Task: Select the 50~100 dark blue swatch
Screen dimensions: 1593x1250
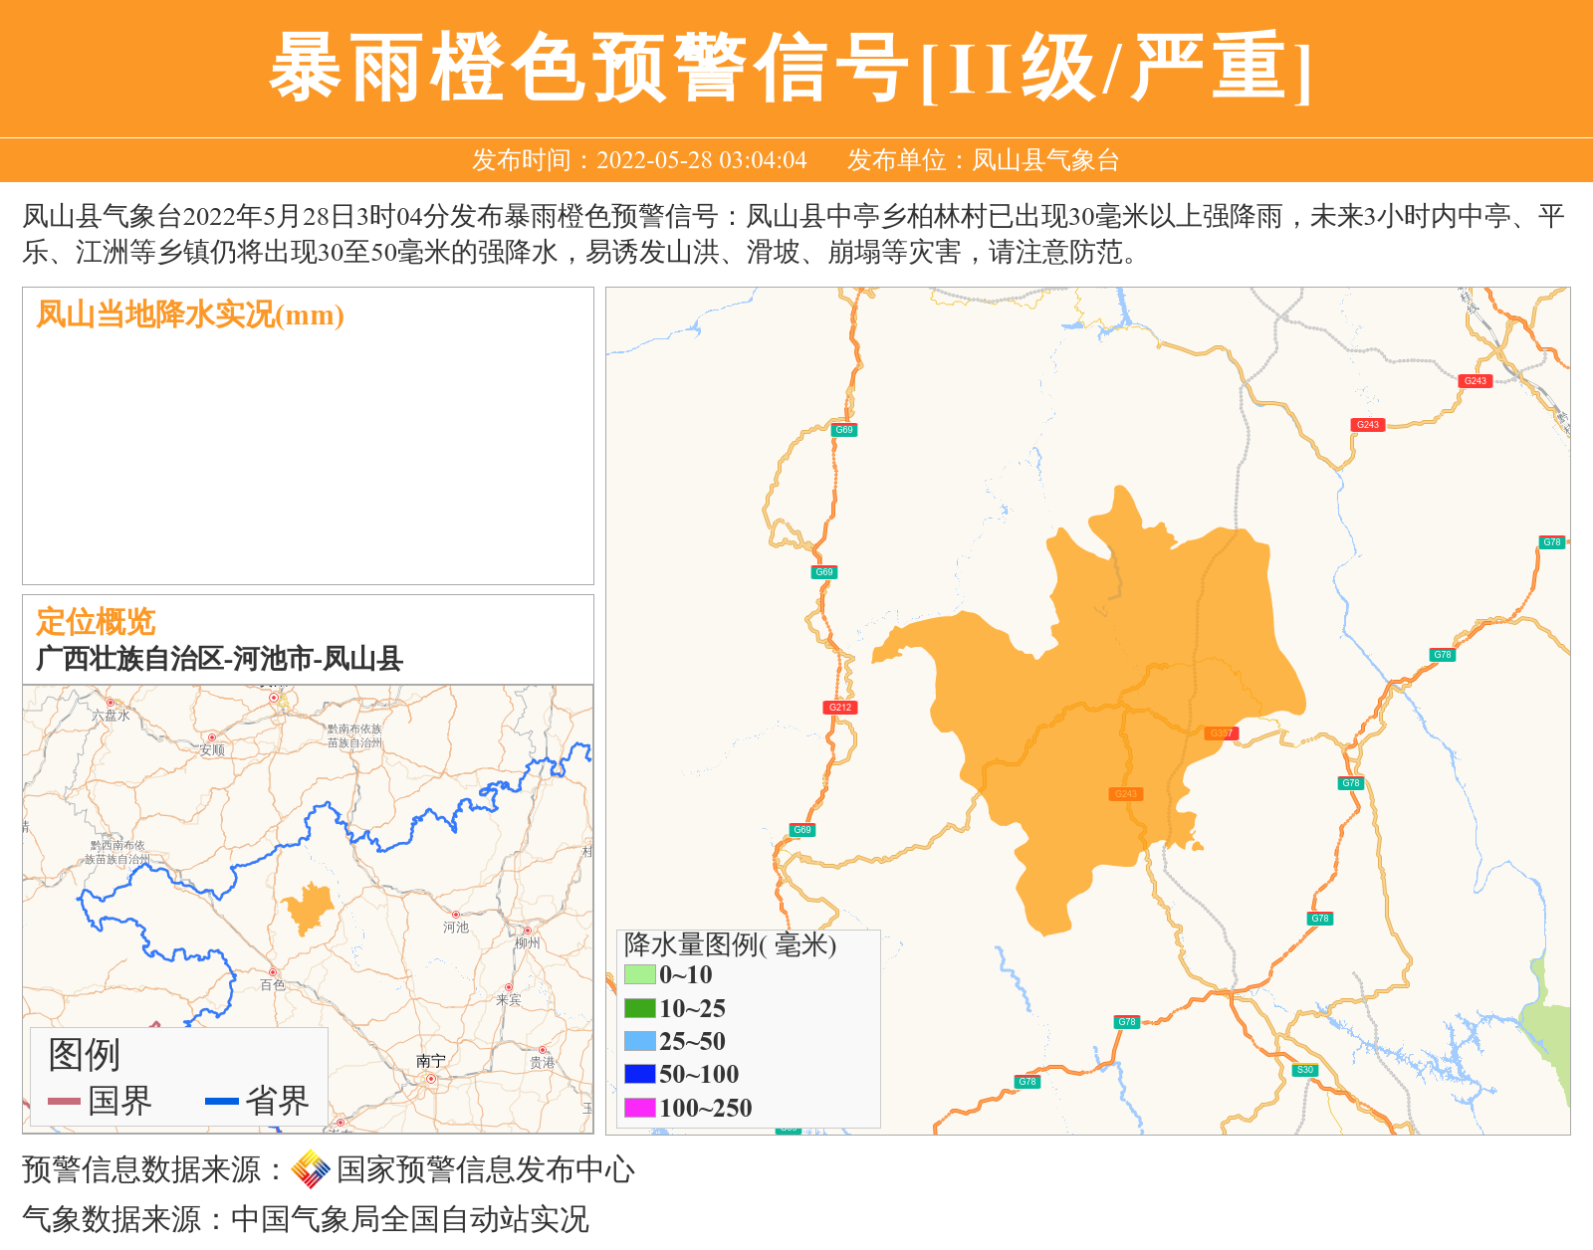Action: point(640,1074)
